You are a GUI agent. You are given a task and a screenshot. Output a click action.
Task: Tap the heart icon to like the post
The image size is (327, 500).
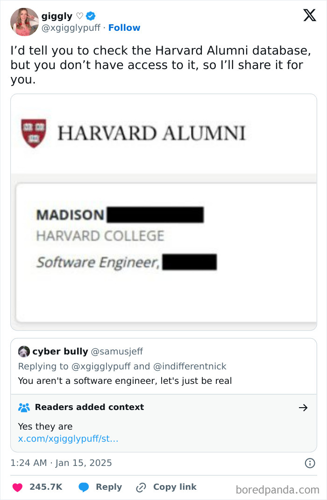tap(17, 487)
